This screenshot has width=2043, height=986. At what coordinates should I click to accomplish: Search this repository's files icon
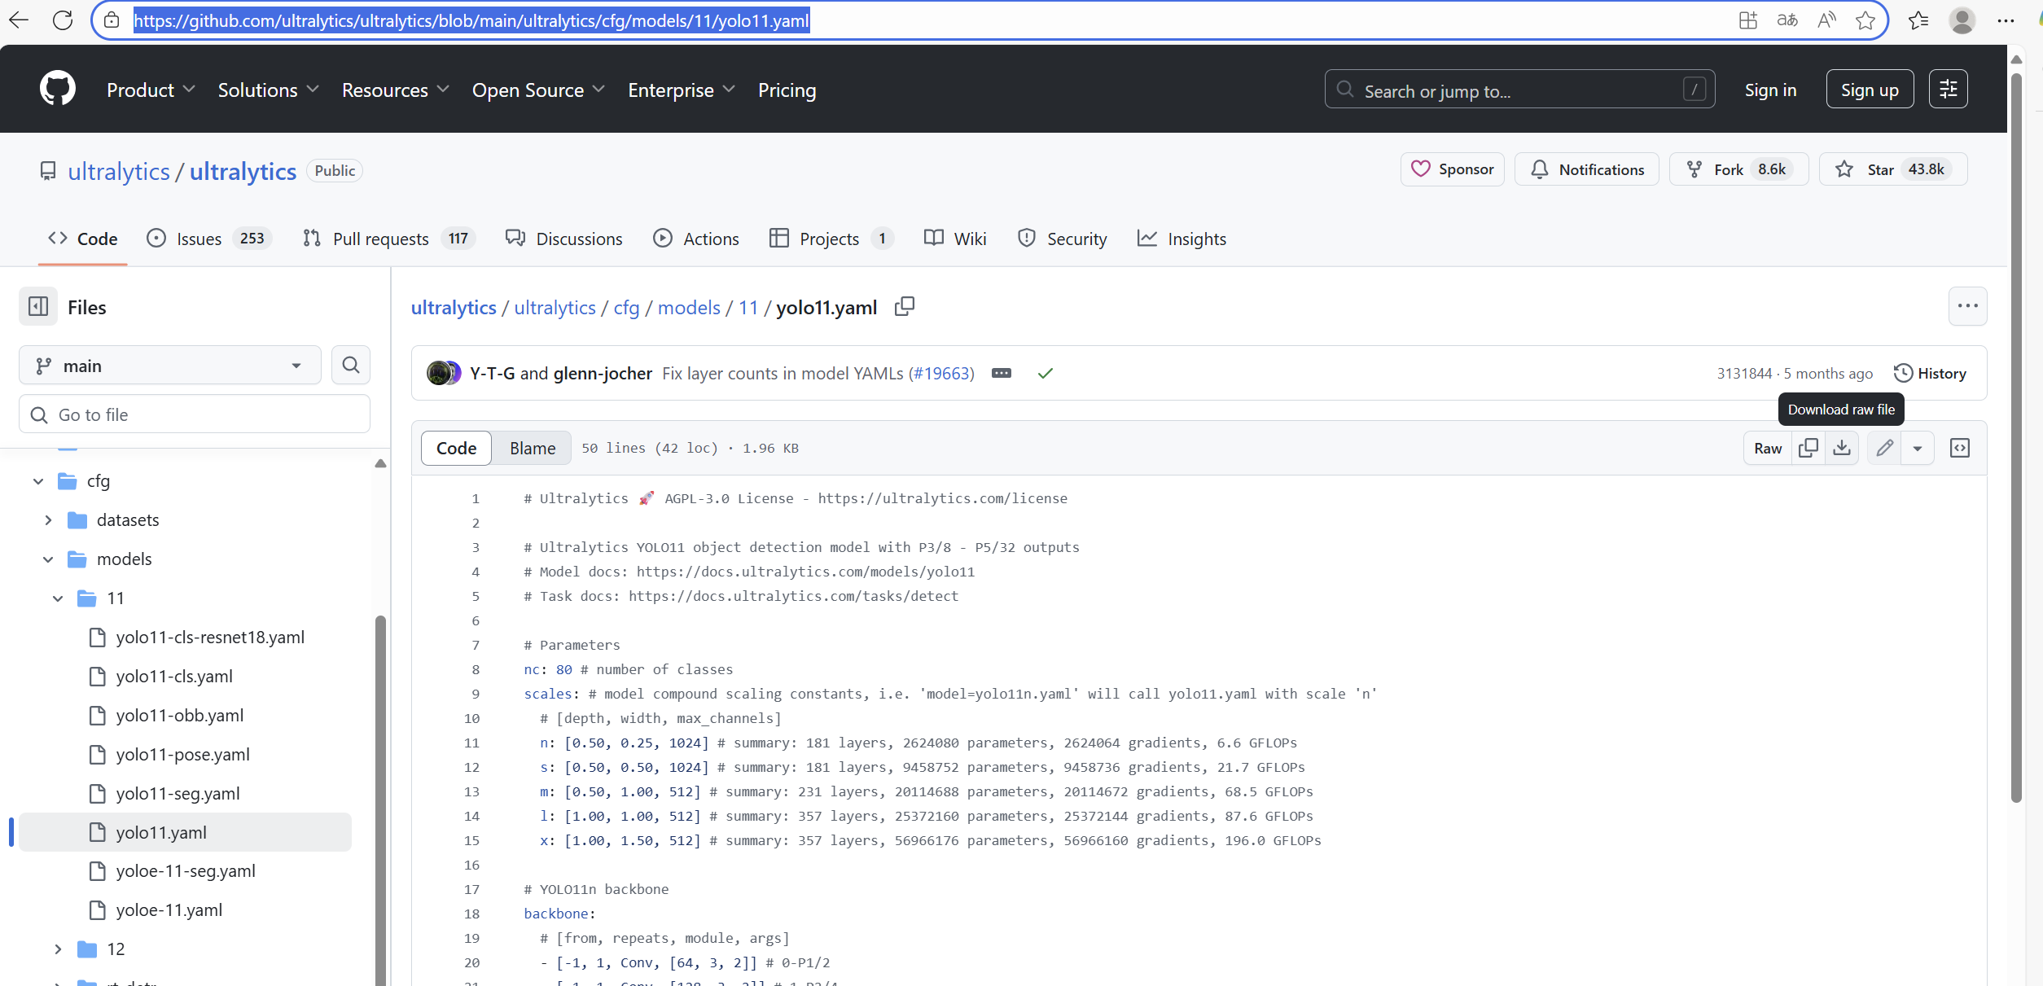tap(351, 365)
